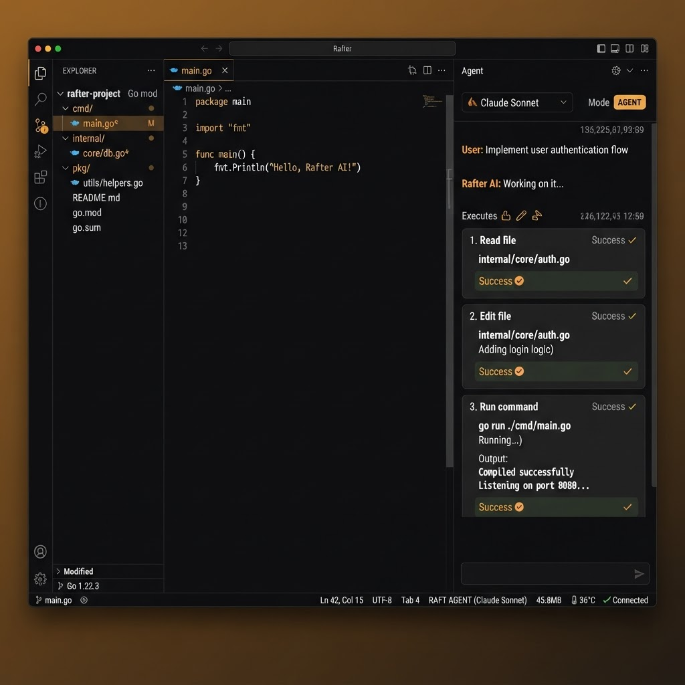Image resolution: width=685 pixels, height=685 pixels.
Task: Open editor more actions ellipsis
Action: [x=442, y=70]
